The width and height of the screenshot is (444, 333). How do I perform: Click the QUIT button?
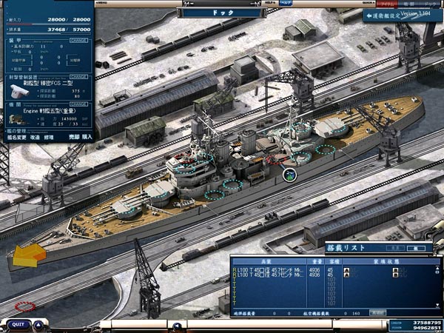(18, 325)
